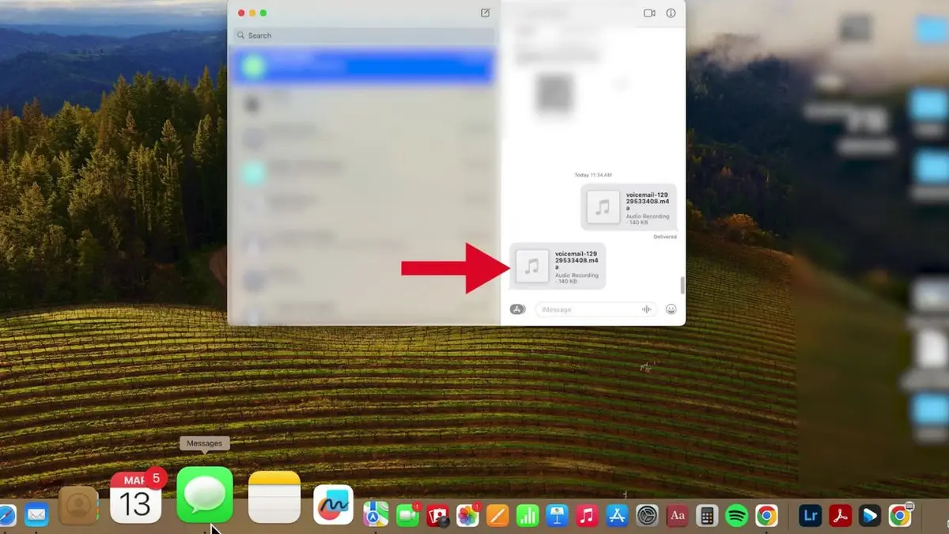Viewport: 949px width, 534px height.
Task: Open Safari from the Dock
Action: pos(6,516)
